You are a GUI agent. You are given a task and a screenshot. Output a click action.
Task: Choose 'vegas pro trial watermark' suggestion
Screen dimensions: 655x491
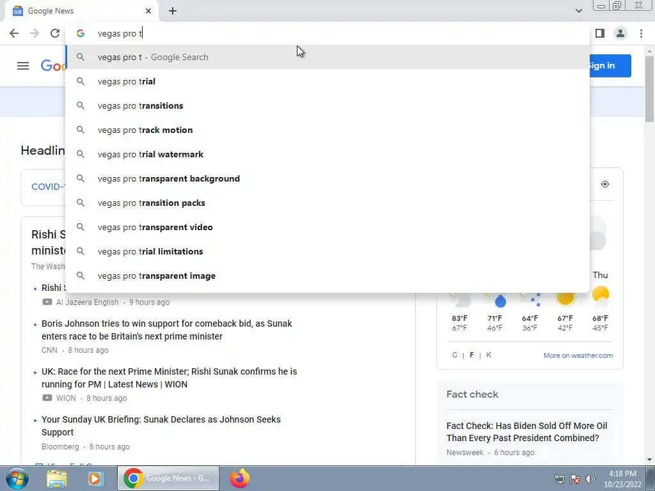(328, 154)
